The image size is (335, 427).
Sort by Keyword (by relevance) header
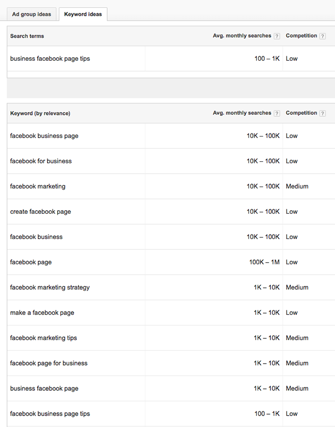(40, 113)
